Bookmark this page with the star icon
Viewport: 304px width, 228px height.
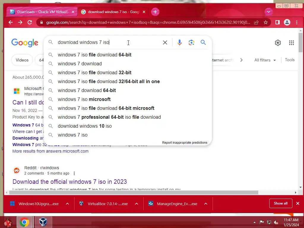(266, 22)
